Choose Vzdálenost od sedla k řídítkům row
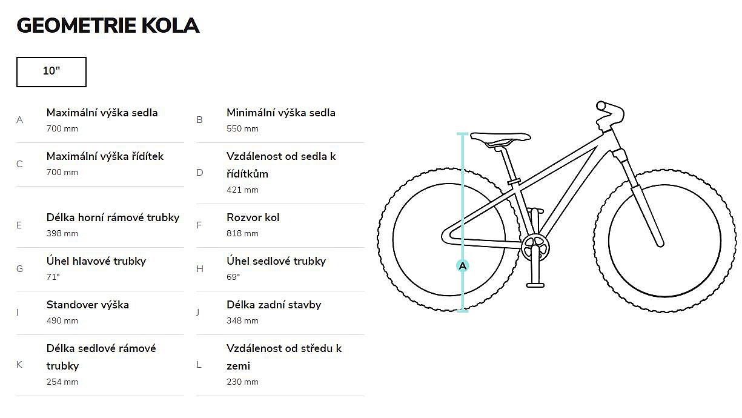 click(x=280, y=173)
